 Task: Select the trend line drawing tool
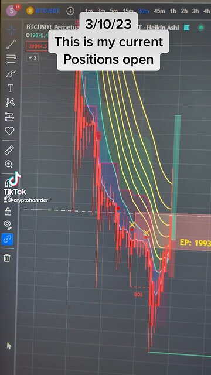(11, 45)
